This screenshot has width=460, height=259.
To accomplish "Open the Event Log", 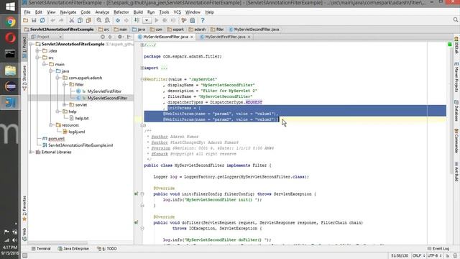I will 438,249.
